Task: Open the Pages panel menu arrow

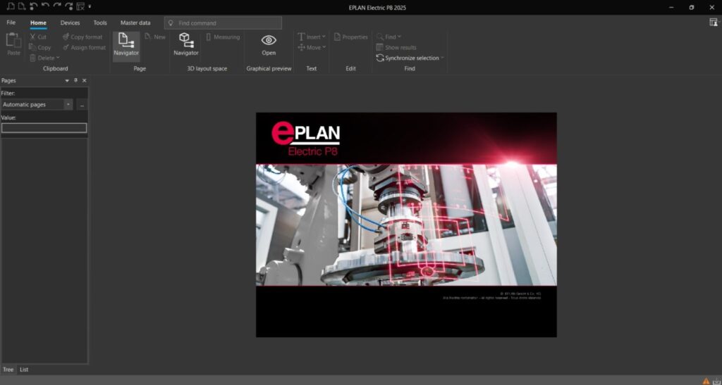Action: [67, 80]
